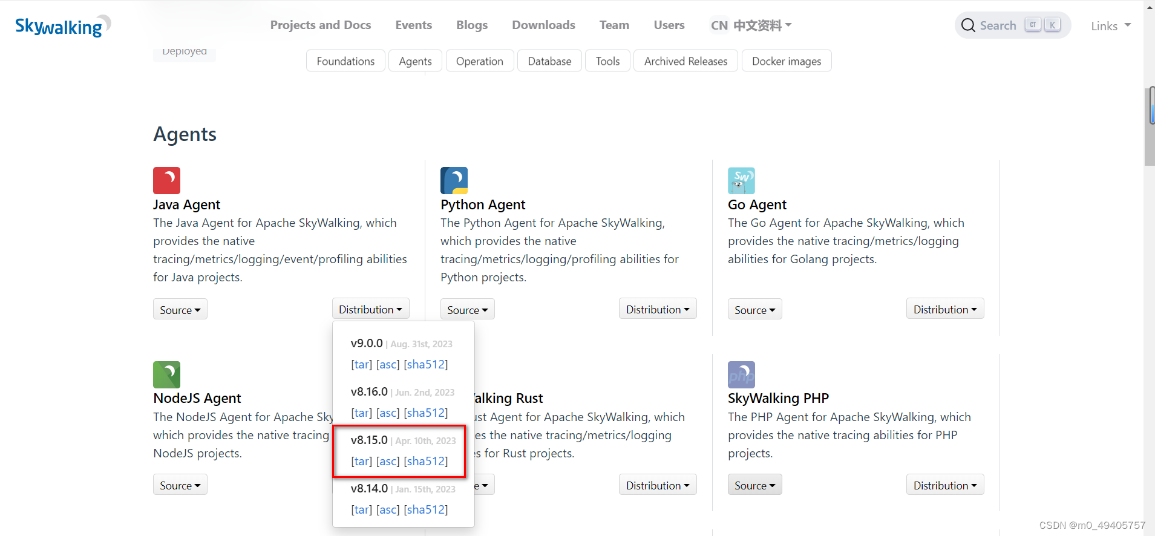The image size is (1155, 536).
Task: Open SkyWalking PHP Distribution dropdown
Action: click(x=945, y=485)
